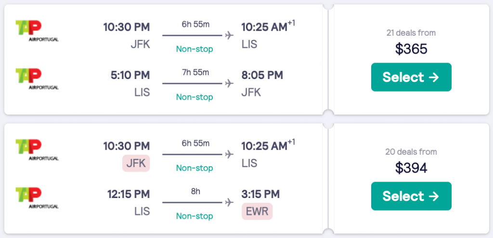Image resolution: width=493 pixels, height=238 pixels.
Task: Open the 20 deals from text
Action: (x=411, y=152)
